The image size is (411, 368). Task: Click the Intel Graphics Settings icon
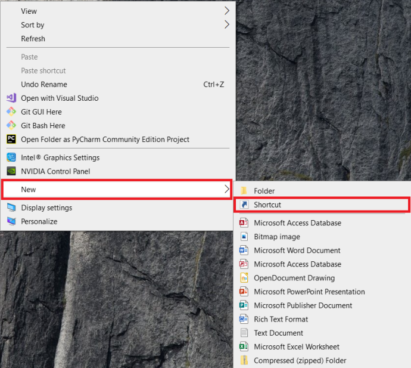click(11, 157)
